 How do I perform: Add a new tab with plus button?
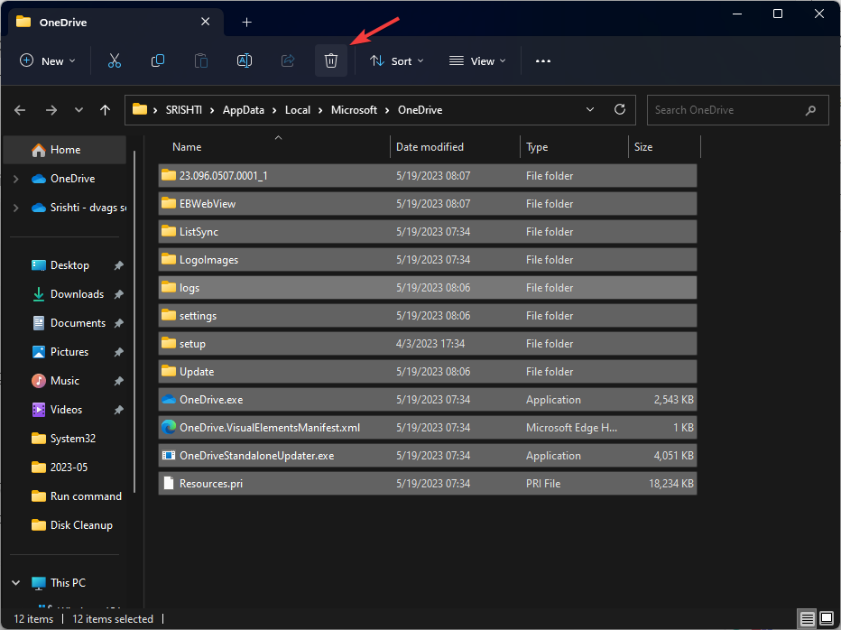tap(246, 22)
